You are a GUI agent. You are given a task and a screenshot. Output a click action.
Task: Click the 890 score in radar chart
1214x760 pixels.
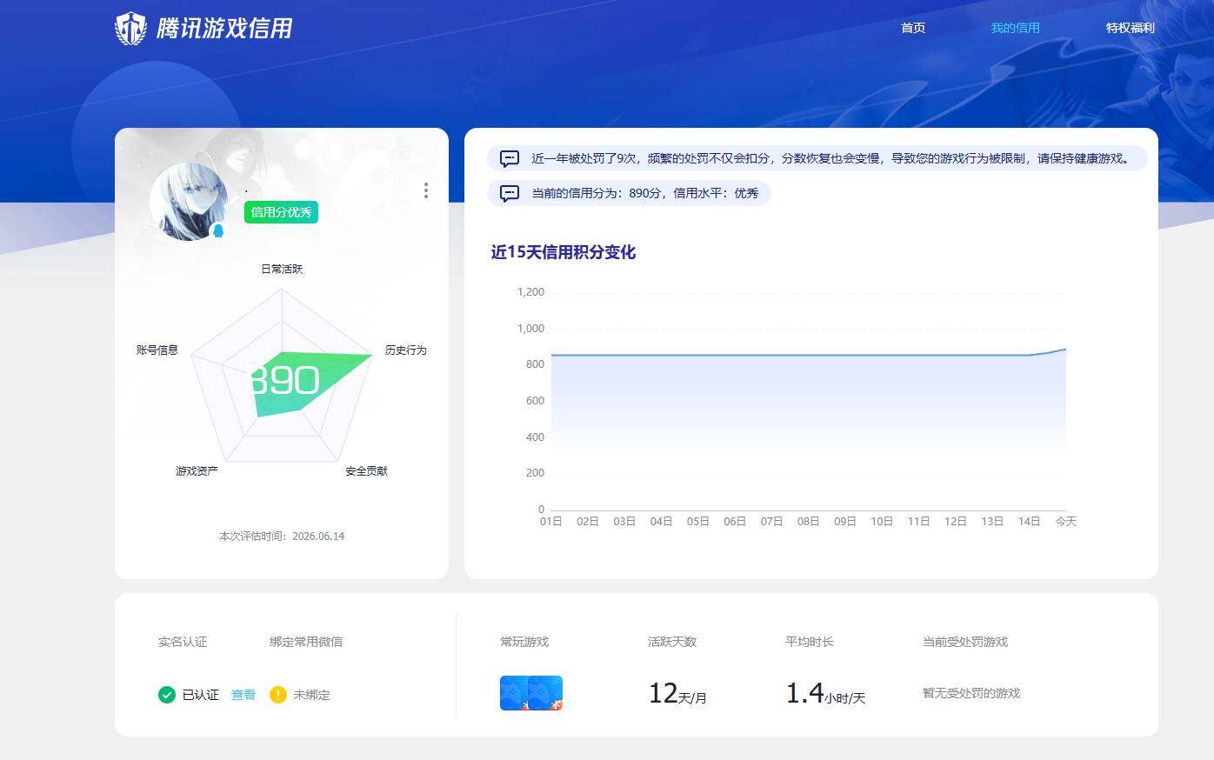286,381
